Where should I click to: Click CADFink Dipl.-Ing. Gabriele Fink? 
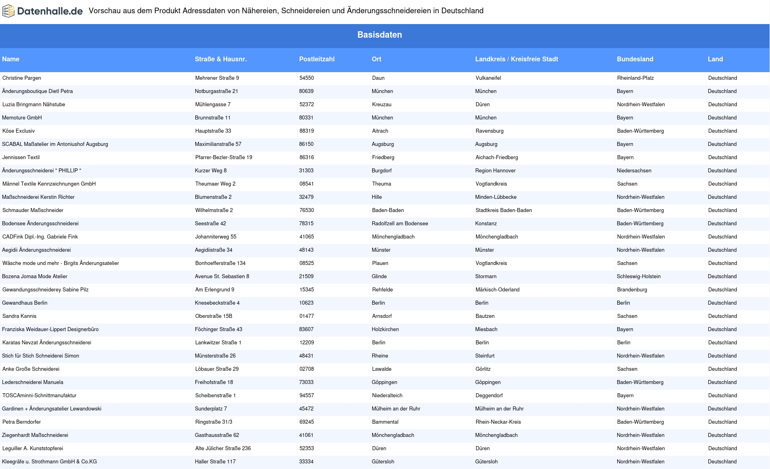coord(40,237)
